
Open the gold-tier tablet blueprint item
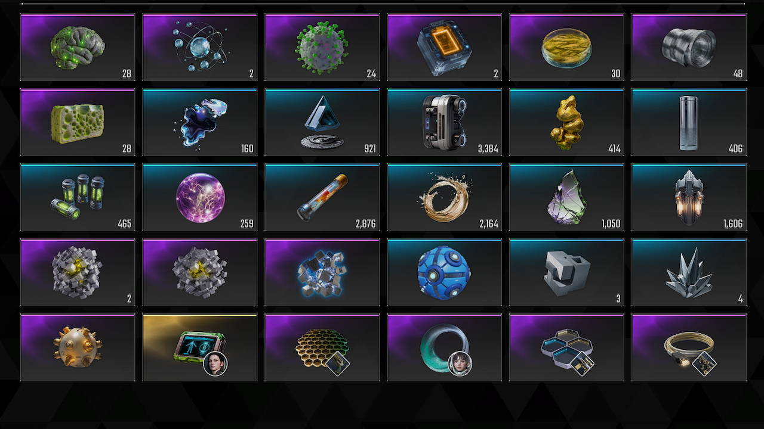tap(200, 348)
